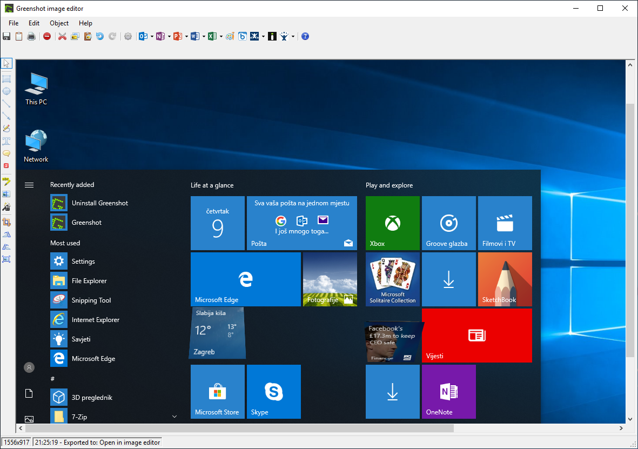Send the image to Outlook

[x=143, y=36]
